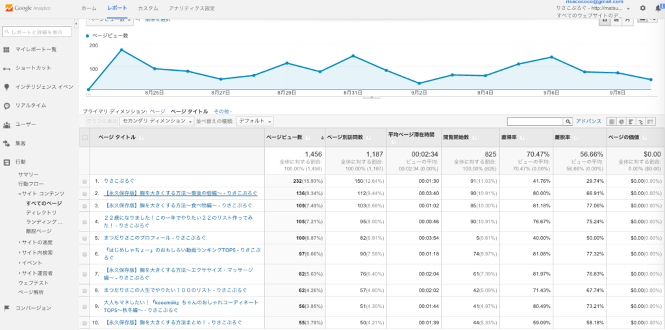
Task: Click the chart expand handle below graph
Action: pyautogui.click(x=371, y=97)
